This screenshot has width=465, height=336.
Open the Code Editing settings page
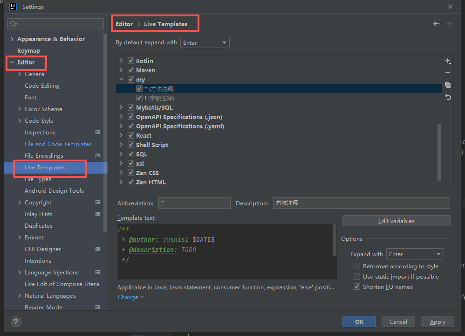click(x=42, y=85)
